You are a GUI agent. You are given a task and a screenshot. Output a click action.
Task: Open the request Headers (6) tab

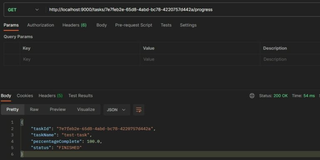click(x=75, y=25)
